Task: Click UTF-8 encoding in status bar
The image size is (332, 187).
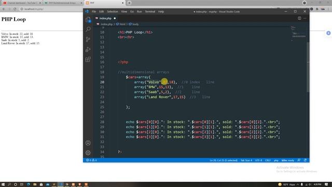Action: (258, 161)
